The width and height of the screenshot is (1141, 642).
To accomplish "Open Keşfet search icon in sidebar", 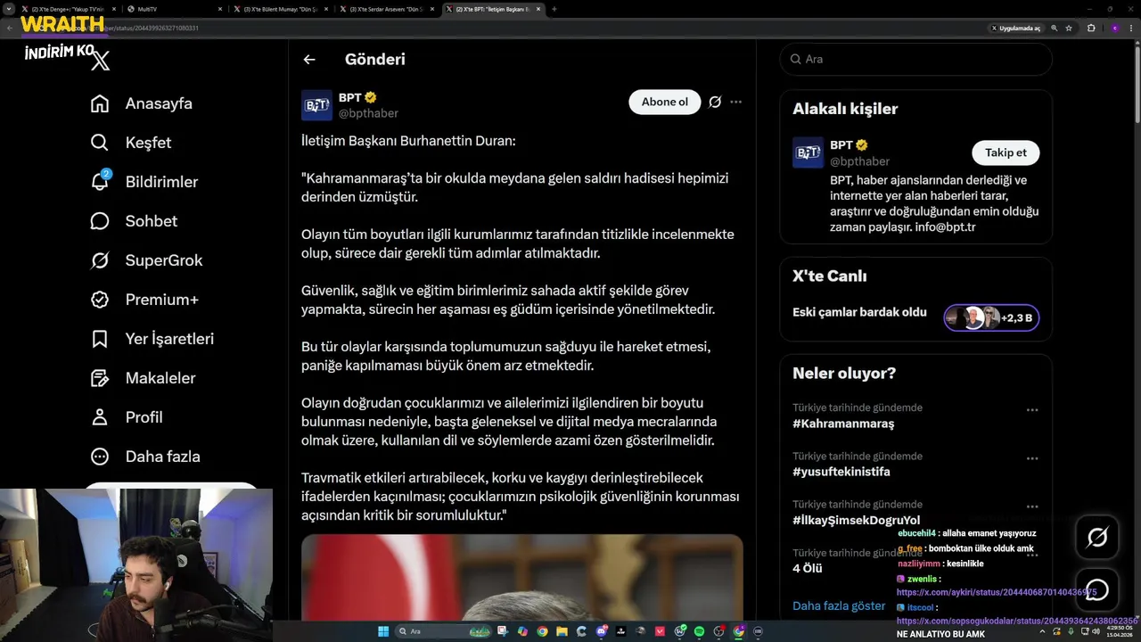I will click(x=100, y=143).
